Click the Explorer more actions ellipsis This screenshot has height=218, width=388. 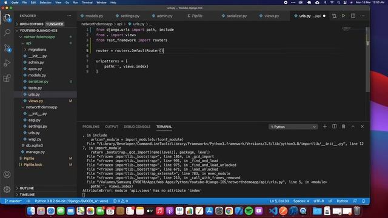click(x=69, y=16)
